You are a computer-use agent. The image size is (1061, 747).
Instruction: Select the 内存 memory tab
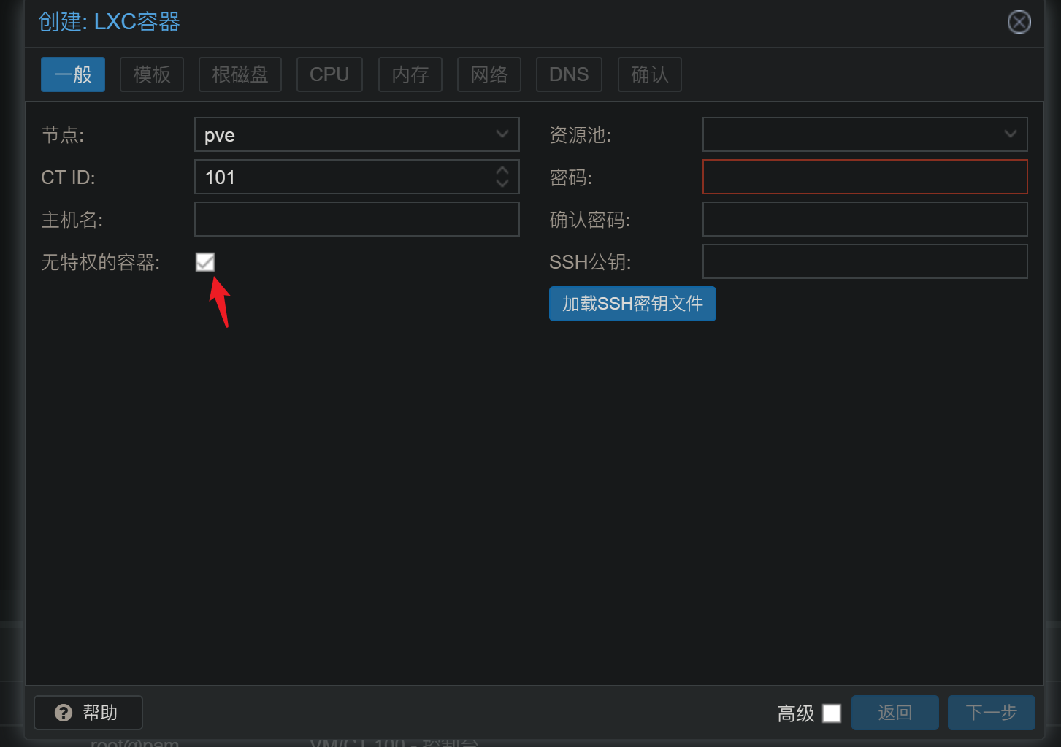pyautogui.click(x=410, y=74)
